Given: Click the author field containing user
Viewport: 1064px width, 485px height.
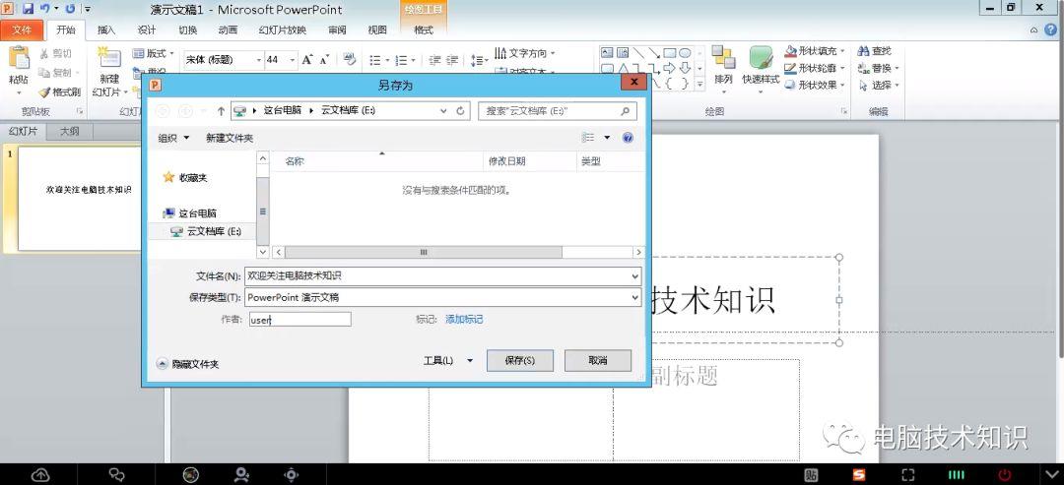Looking at the screenshot, I should [299, 320].
